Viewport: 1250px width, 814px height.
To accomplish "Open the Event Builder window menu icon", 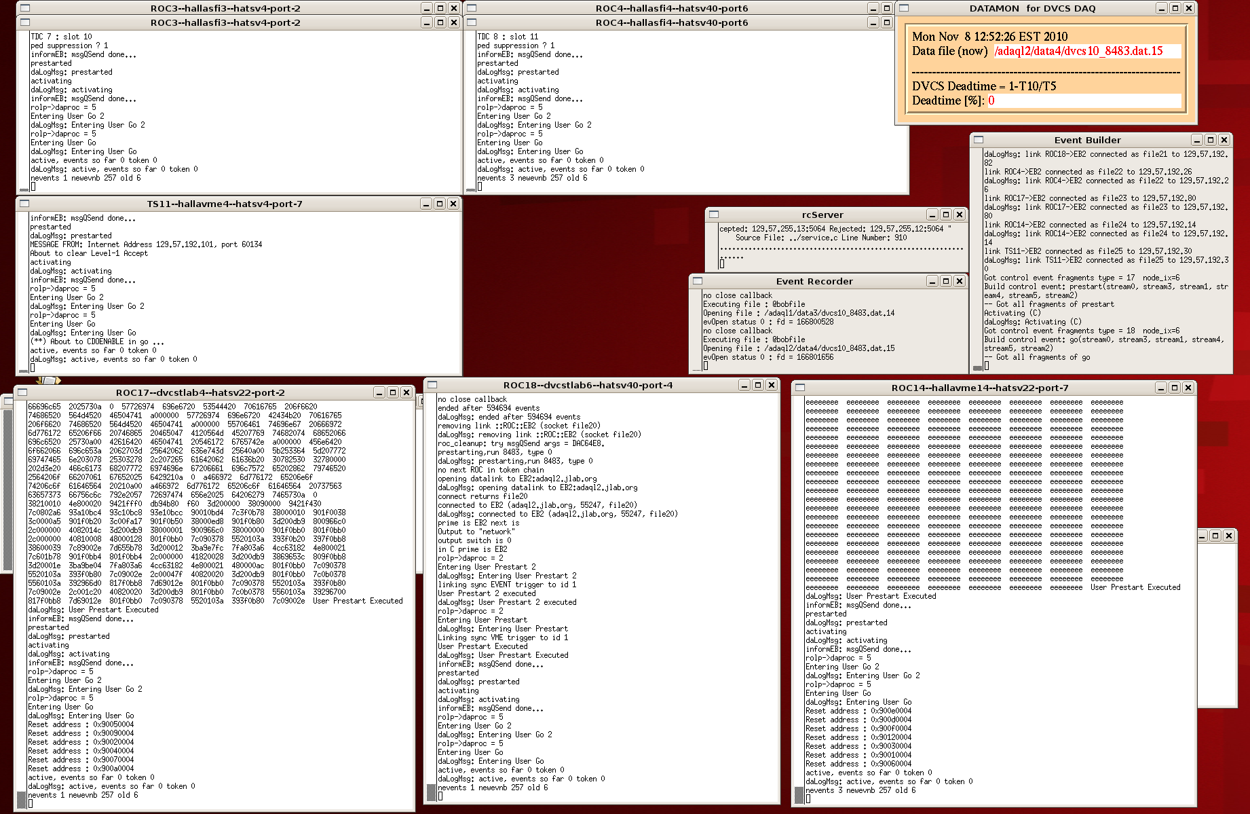I will [x=979, y=140].
